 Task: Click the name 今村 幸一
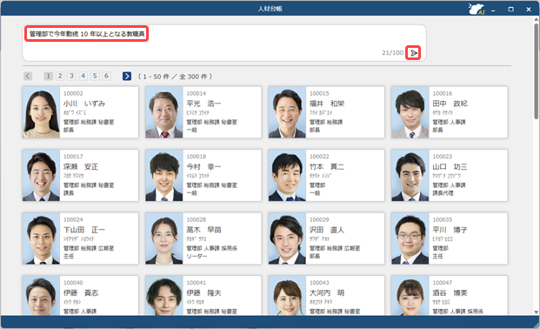203,166
